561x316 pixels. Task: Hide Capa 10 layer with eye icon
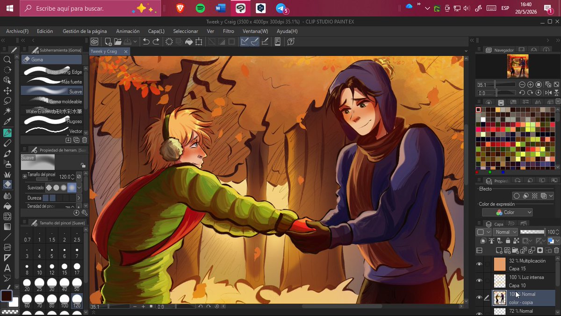pos(479,281)
